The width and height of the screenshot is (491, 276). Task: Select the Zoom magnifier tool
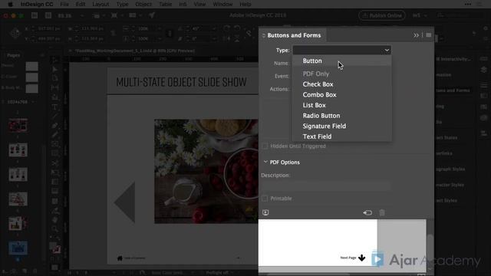coord(54,229)
